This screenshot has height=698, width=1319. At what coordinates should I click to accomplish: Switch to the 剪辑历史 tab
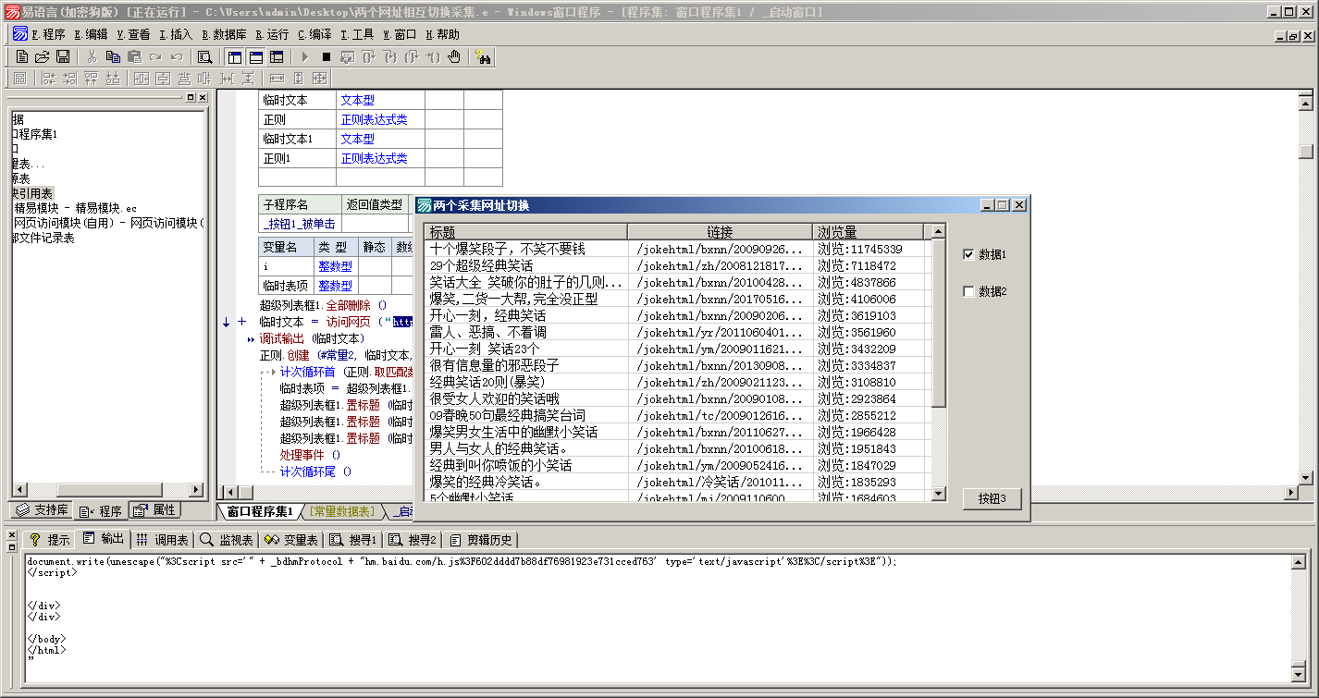pos(481,539)
